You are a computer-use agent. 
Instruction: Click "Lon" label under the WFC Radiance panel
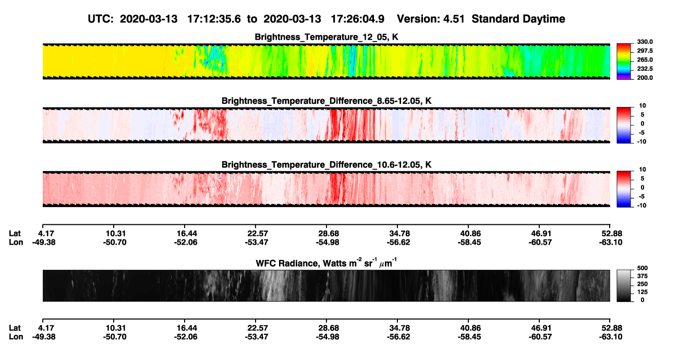click(x=16, y=337)
